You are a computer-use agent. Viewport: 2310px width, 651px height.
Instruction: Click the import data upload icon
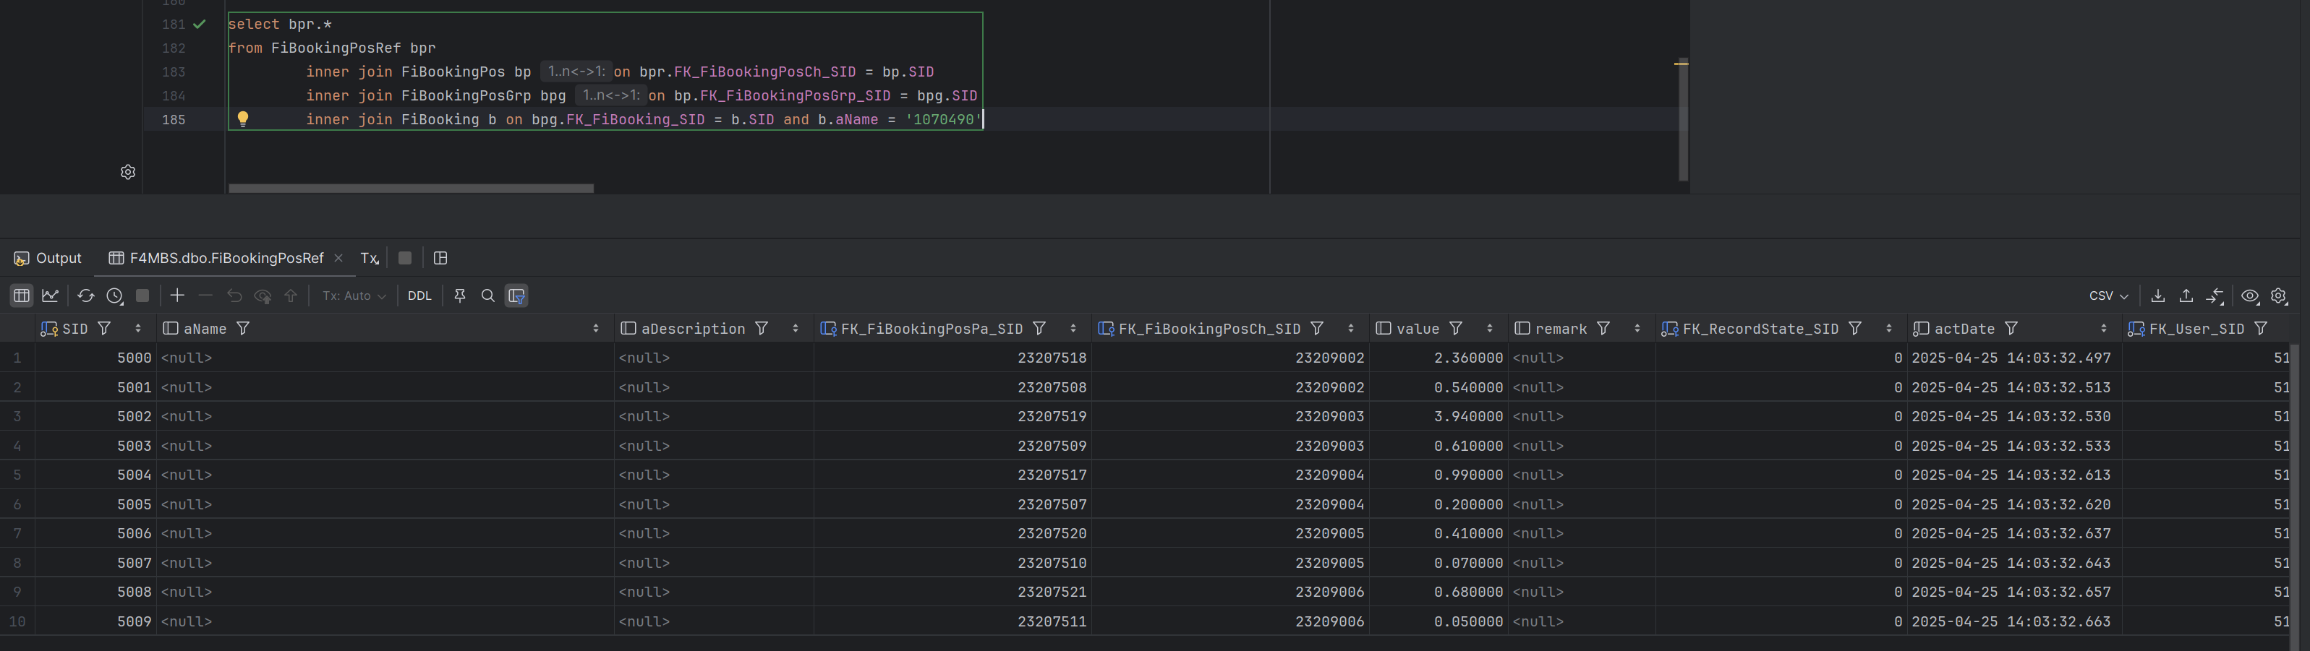tap(2186, 296)
